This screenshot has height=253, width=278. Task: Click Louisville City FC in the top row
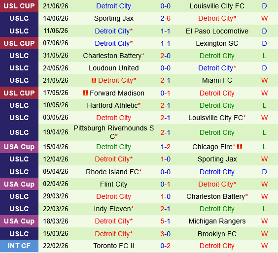pyautogui.click(x=217, y=6)
